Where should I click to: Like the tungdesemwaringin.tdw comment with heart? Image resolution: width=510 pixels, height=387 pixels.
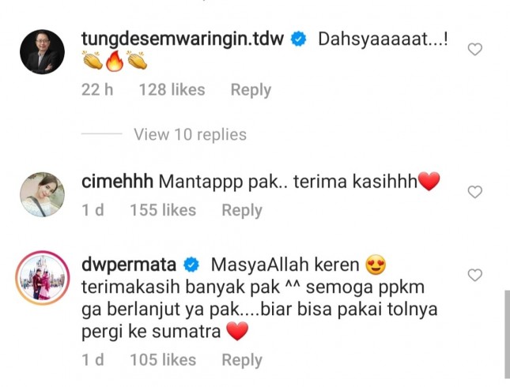point(475,50)
